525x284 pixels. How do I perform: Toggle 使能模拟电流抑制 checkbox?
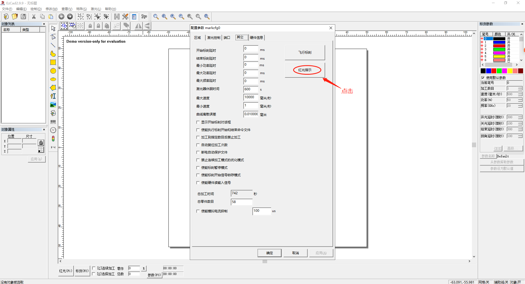[198, 211]
